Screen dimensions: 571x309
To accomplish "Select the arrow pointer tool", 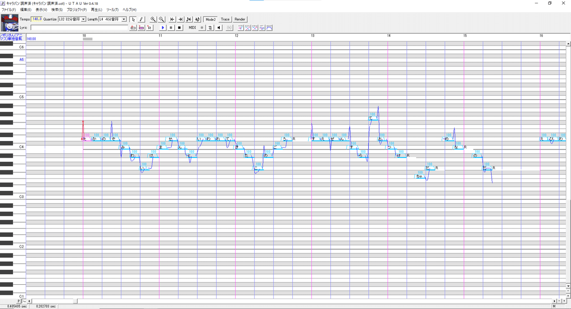I will coord(133,19).
